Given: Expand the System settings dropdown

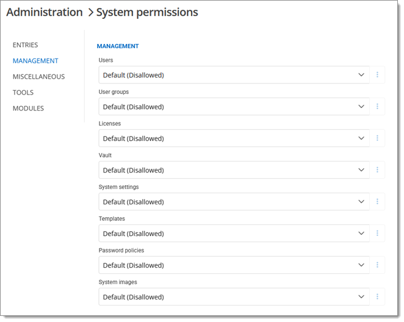Looking at the screenshot, I should pyautogui.click(x=234, y=202).
